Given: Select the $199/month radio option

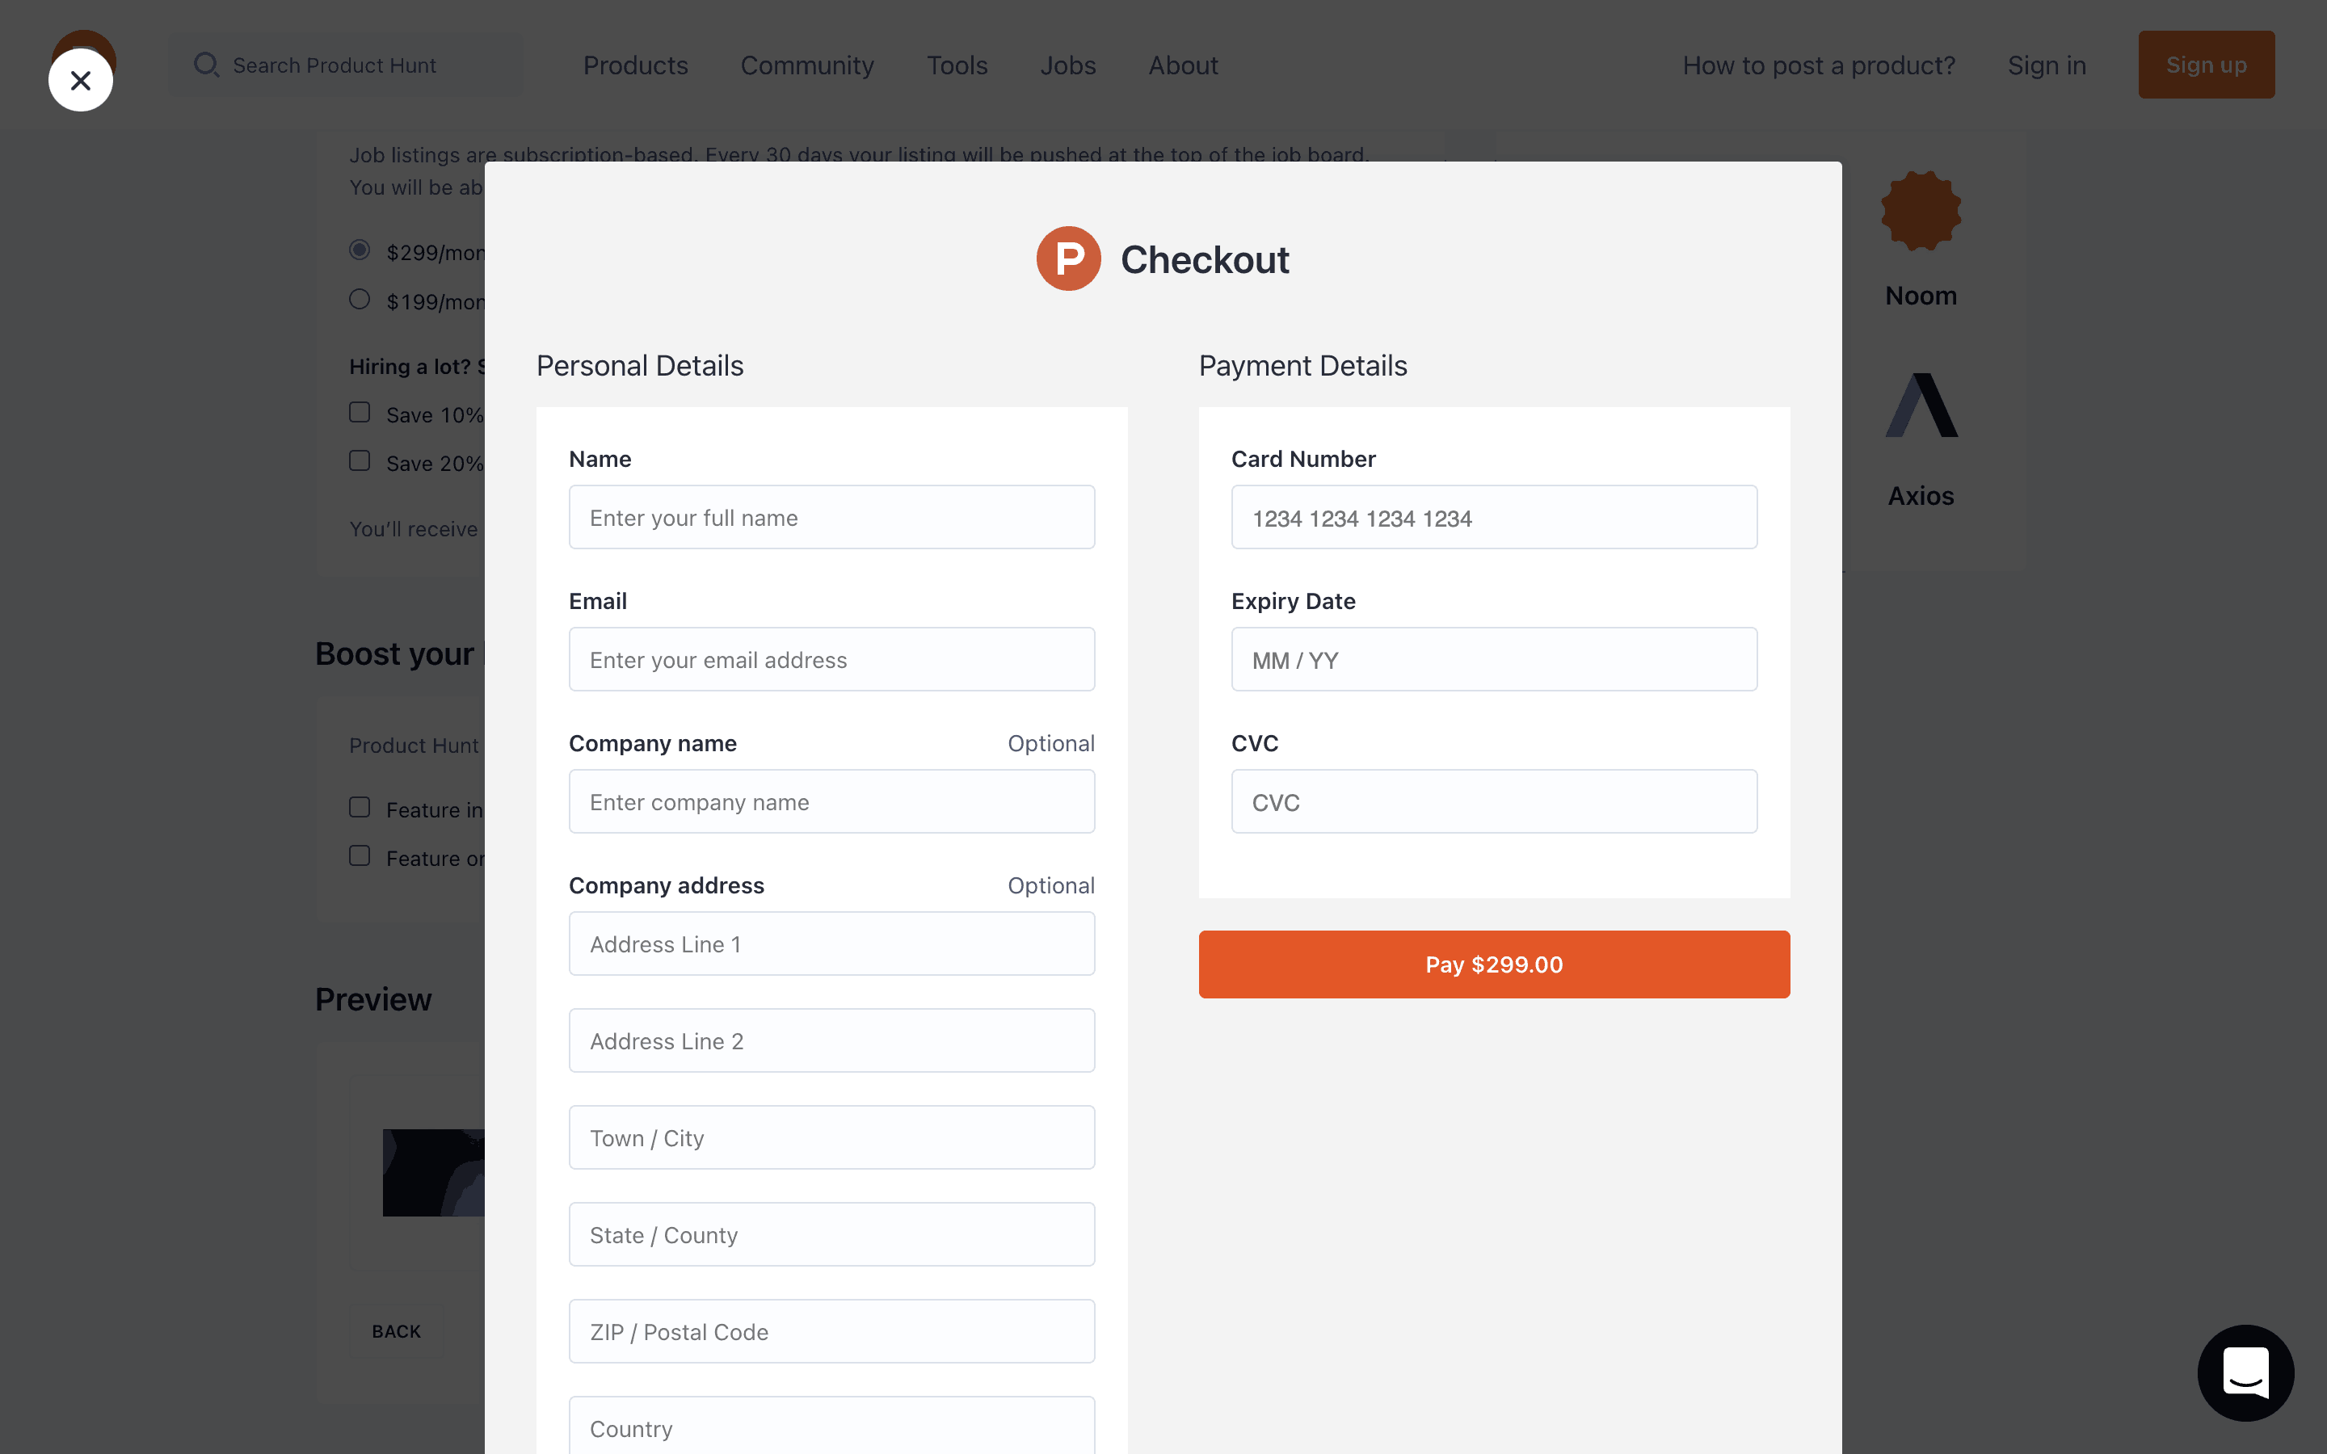Looking at the screenshot, I should [360, 300].
